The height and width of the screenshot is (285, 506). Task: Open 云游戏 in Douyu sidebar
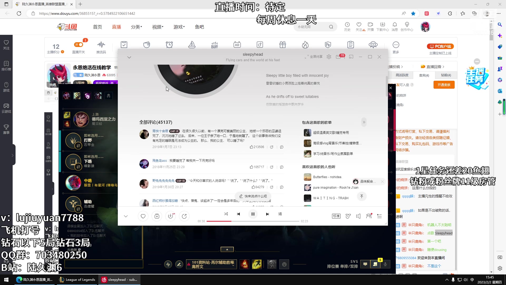pyautogui.click(x=6, y=108)
